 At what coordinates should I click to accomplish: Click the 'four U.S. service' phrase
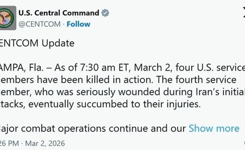210,68
